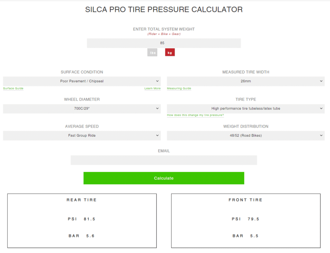Click the green Calculate button
Screen dimensions: 330x253
point(164,178)
